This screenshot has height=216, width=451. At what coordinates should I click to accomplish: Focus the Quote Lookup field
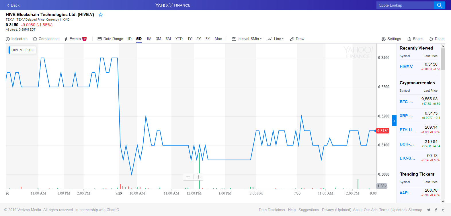point(405,5)
